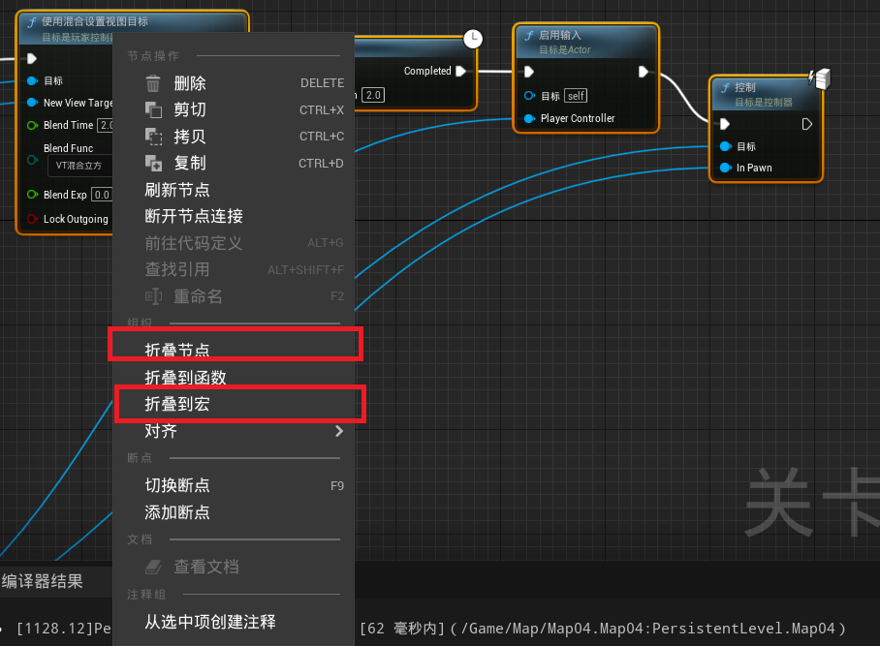Click the server icon on the 控制 node
Image resolution: width=880 pixels, height=646 pixels.
pyautogui.click(x=820, y=78)
